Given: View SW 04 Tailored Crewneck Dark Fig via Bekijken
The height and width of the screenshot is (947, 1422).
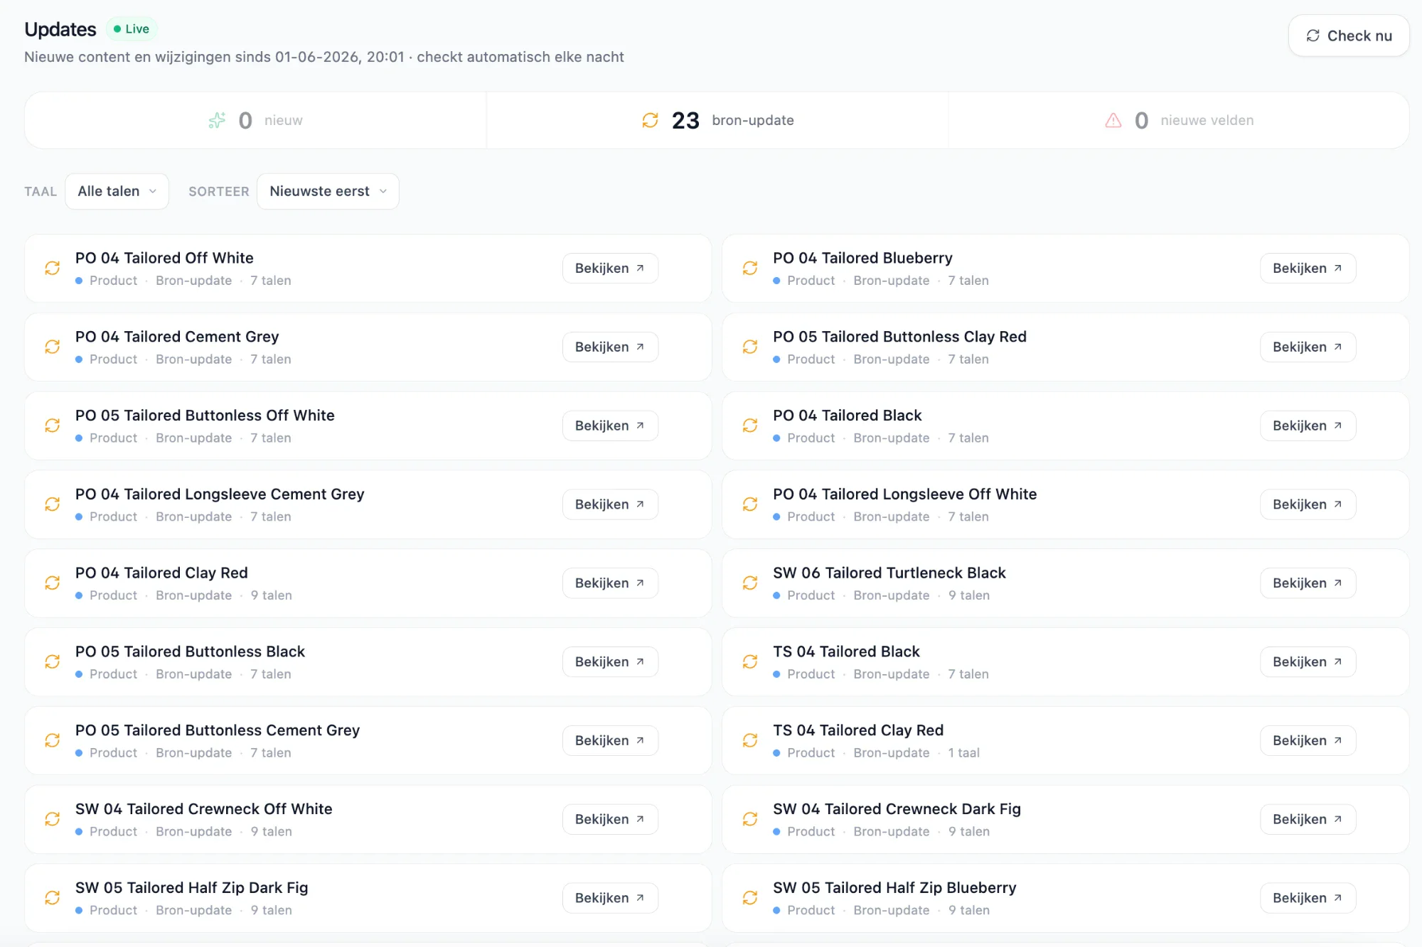Looking at the screenshot, I should coord(1308,819).
